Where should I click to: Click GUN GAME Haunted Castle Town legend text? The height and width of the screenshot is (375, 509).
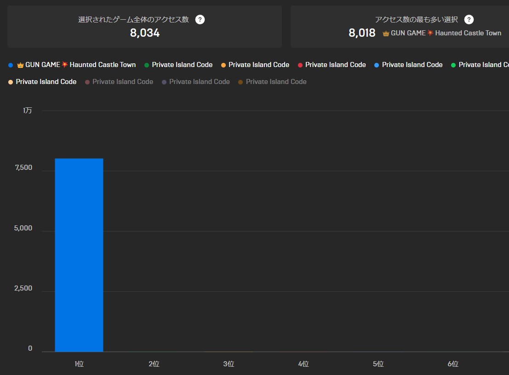(103, 65)
